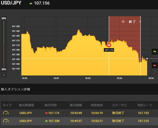This screenshot has height=128, width=158.
Task: Click the judgment time 10:54:19
Action: point(97,113)
